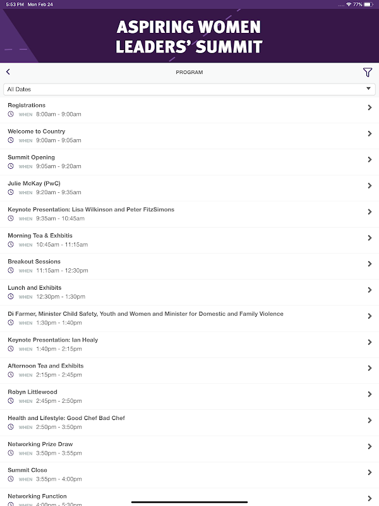This screenshot has height=506, width=379.
Task: Open Health and Lifestyle: Good Chef session
Action: [66, 418]
